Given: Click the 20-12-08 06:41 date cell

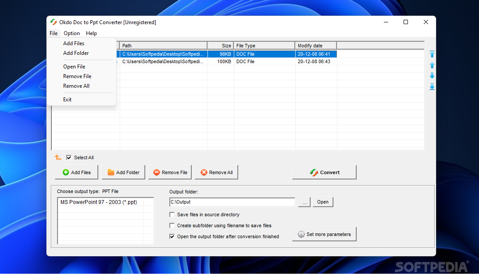Looking at the screenshot, I should [314, 54].
